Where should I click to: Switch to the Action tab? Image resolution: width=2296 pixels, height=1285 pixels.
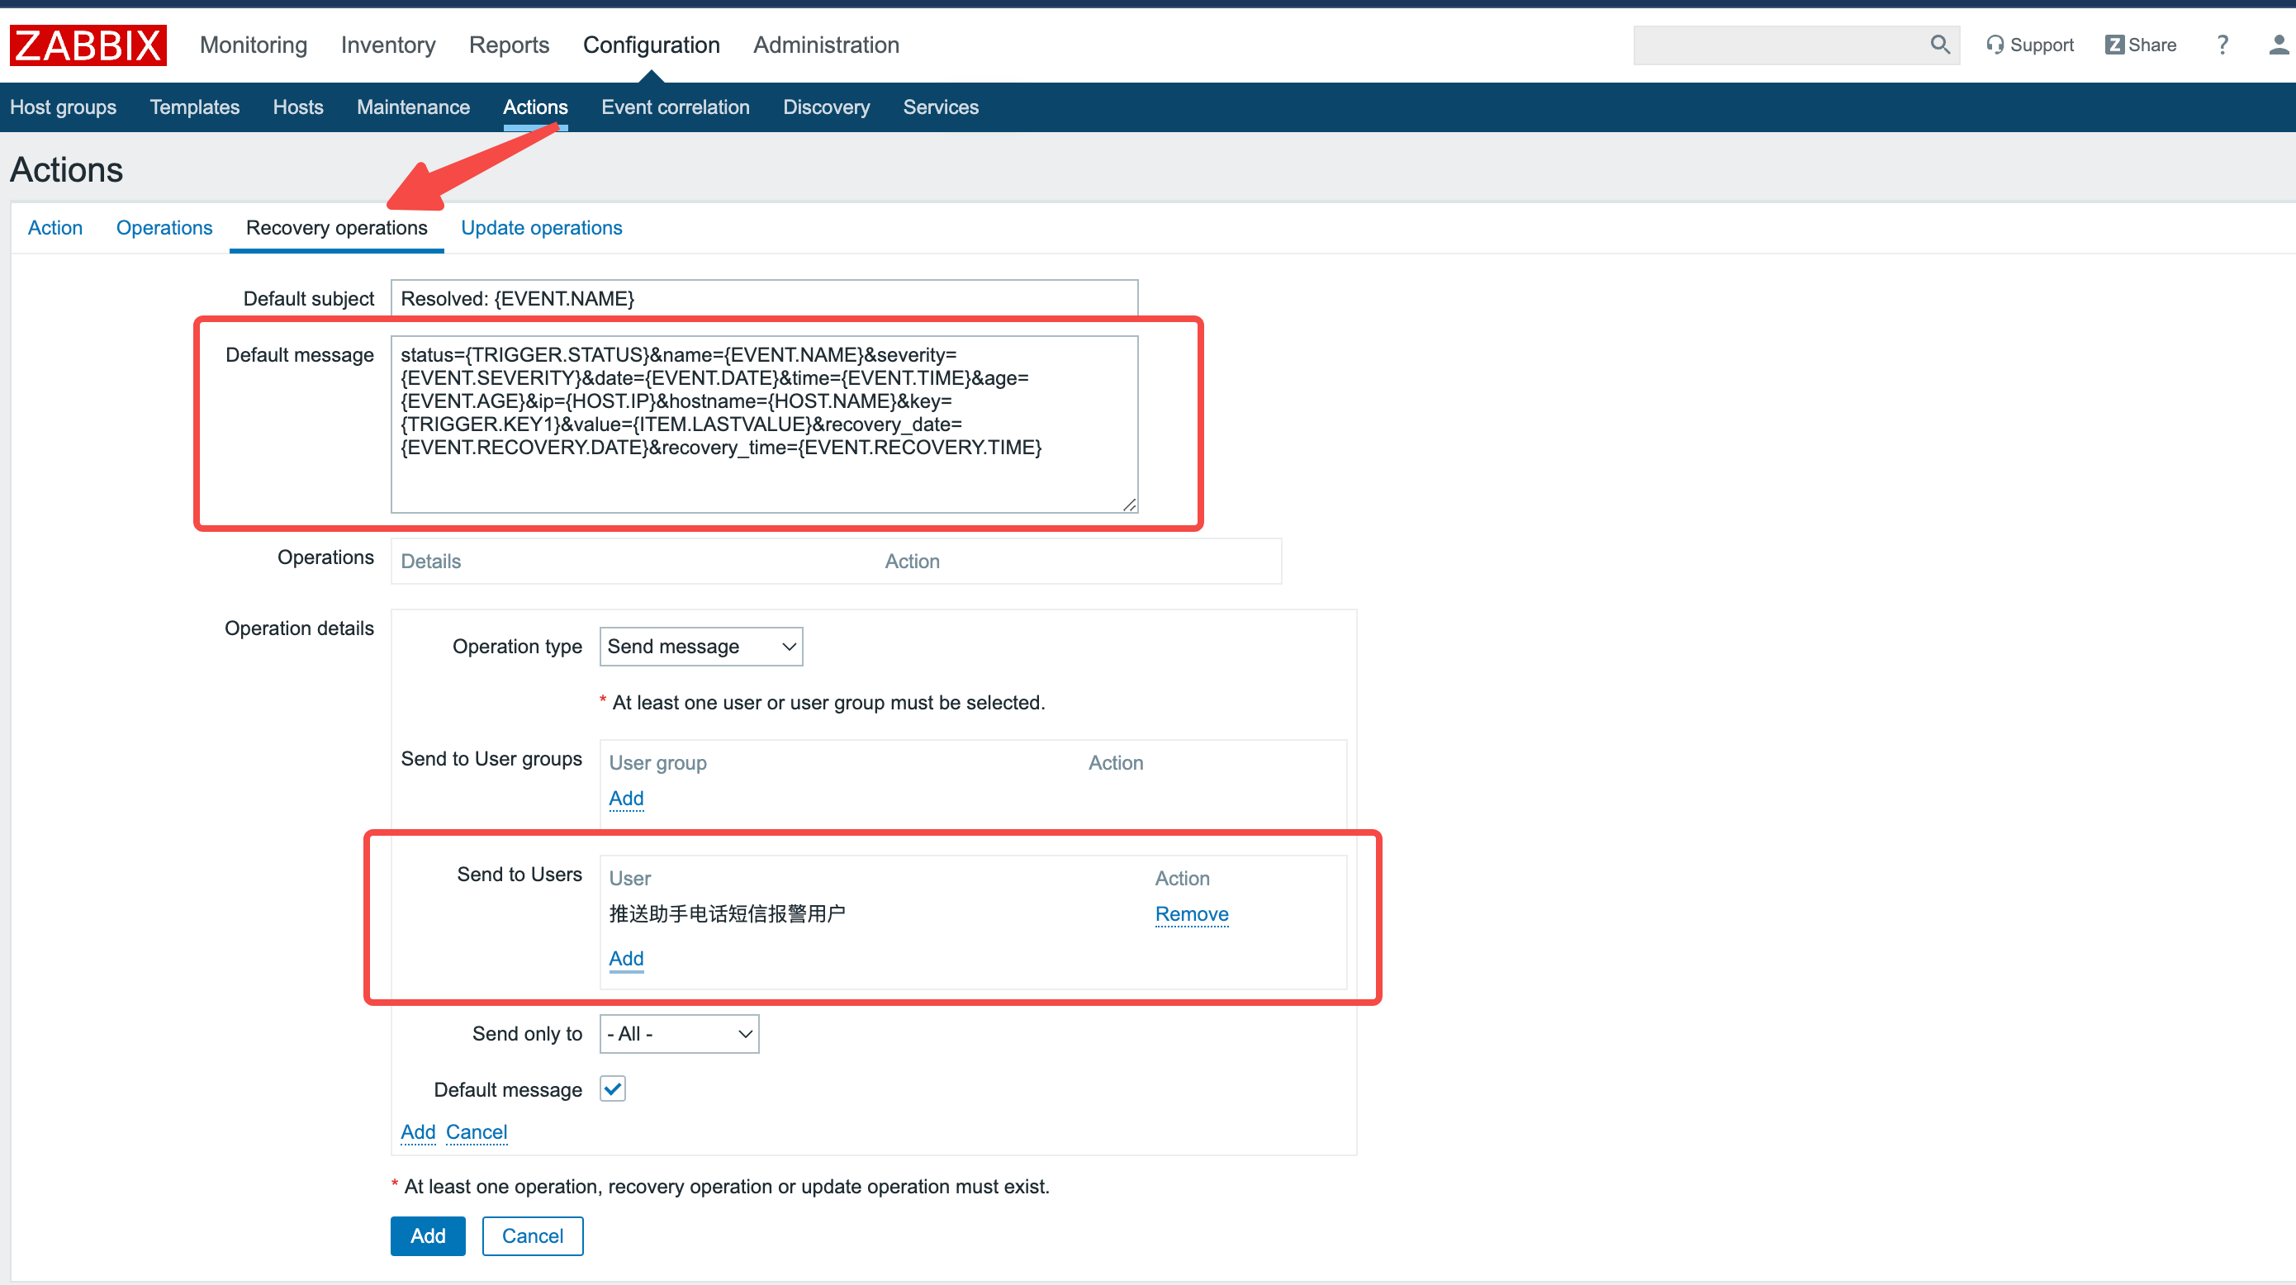[55, 227]
